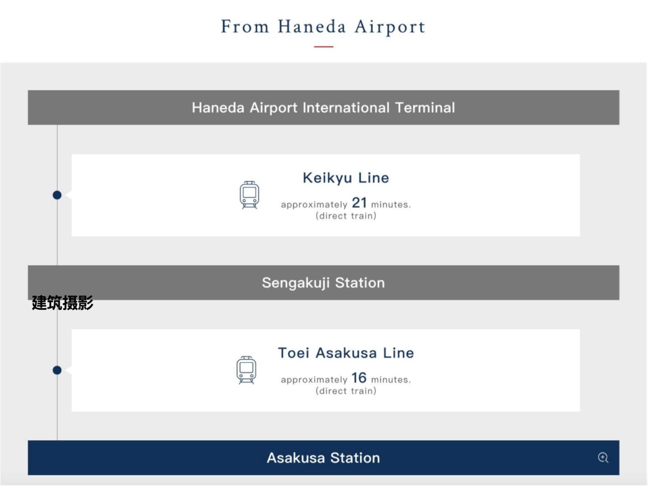The width and height of the screenshot is (654, 491).
Task: Click the Sengakuji Station bar
Action: pyautogui.click(x=323, y=282)
